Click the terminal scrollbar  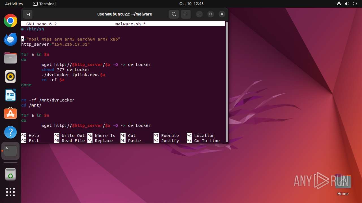pos(227,82)
